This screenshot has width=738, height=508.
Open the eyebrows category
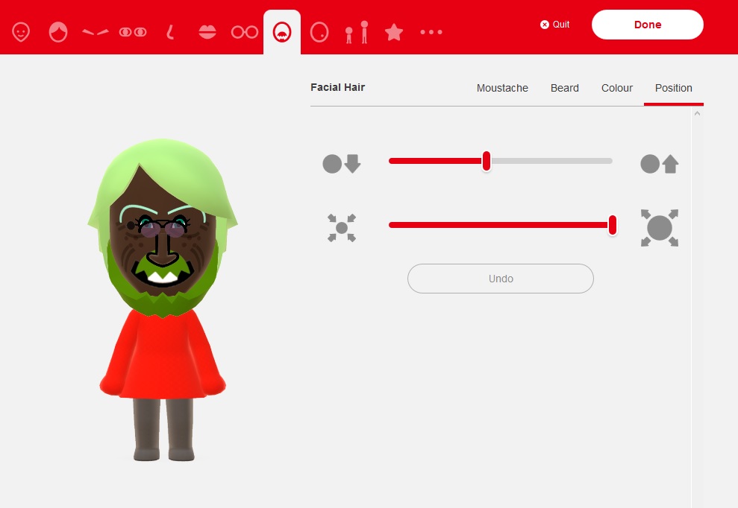click(x=95, y=32)
